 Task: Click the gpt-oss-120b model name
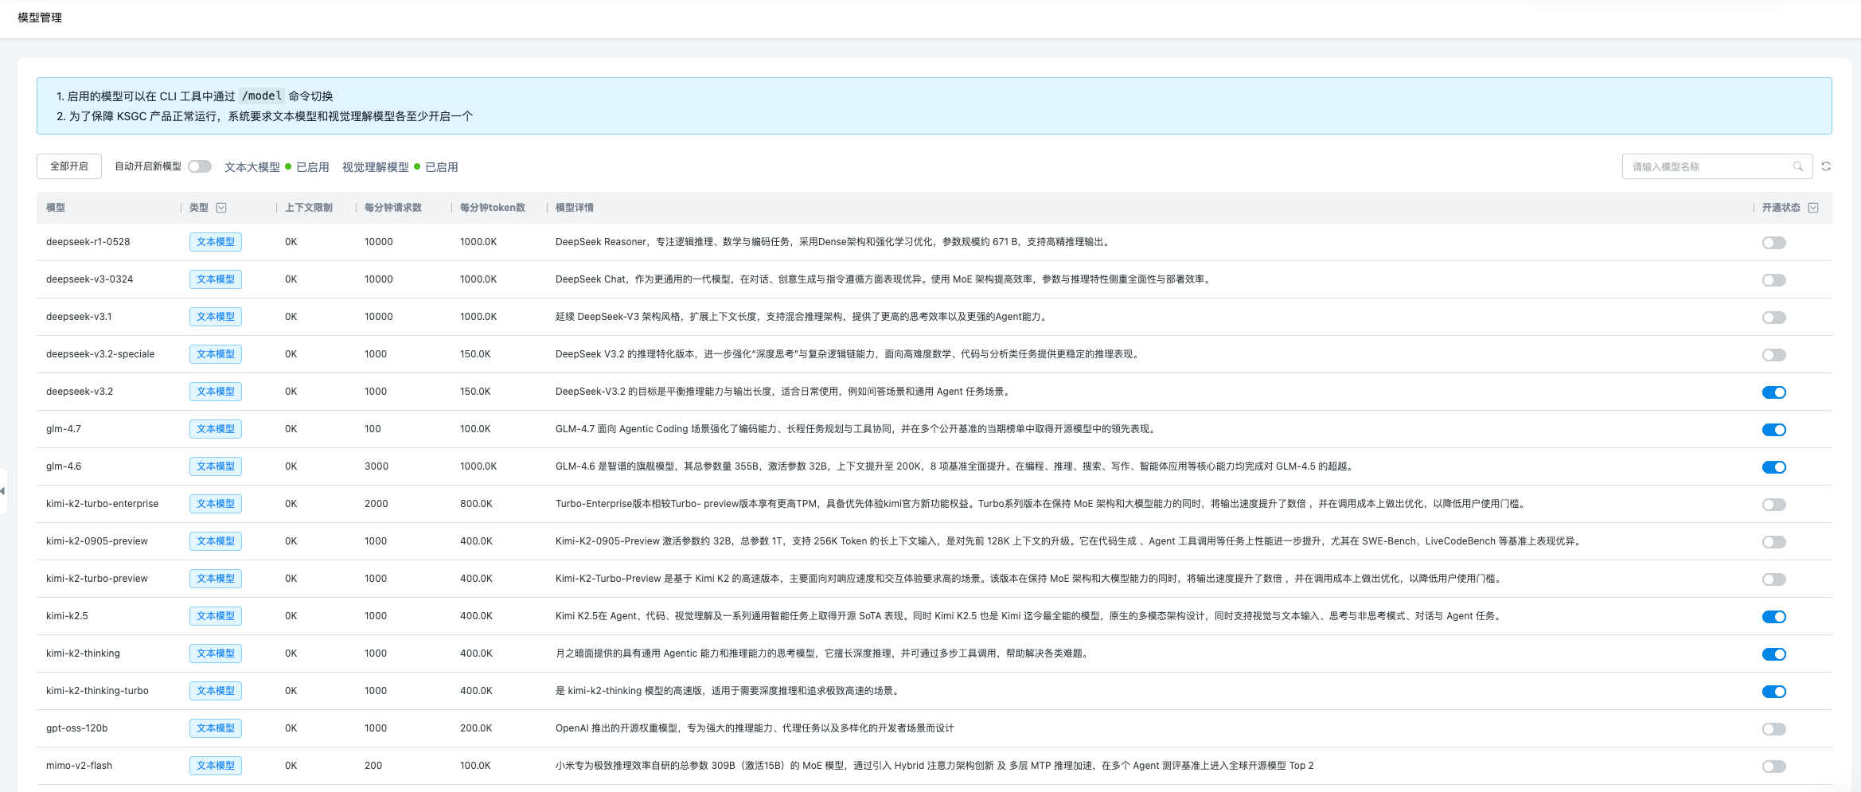(x=77, y=728)
